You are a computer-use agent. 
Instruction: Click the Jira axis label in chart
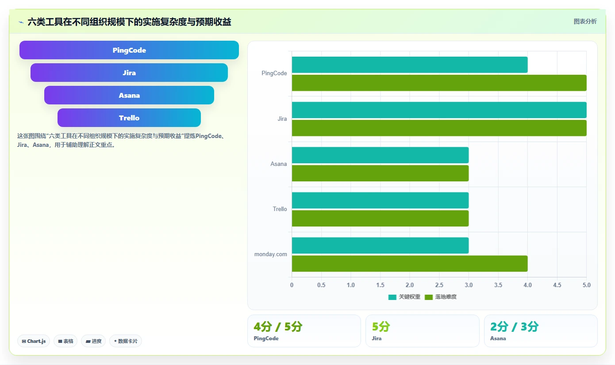(282, 119)
